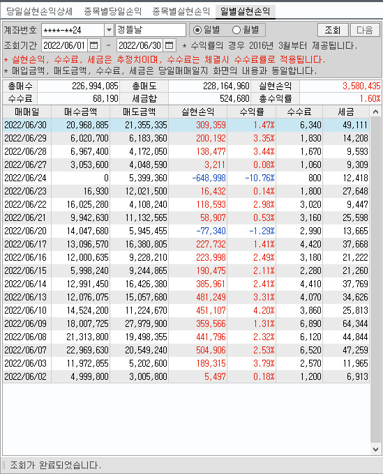Open the start date calendar picker
The image size is (383, 474).
(x=94, y=45)
